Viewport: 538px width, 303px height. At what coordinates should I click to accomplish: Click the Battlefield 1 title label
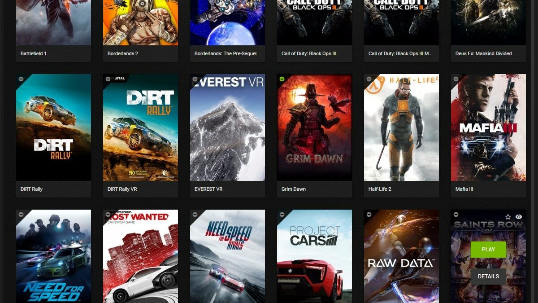coord(34,53)
